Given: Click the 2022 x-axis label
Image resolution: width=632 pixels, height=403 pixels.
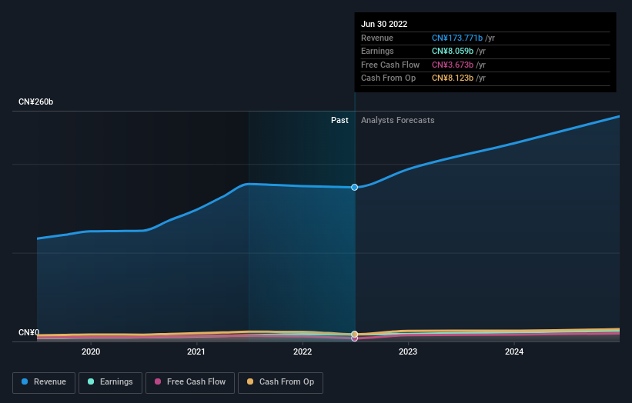Looking at the screenshot, I should click(x=303, y=352).
